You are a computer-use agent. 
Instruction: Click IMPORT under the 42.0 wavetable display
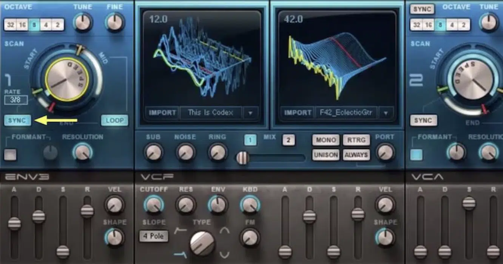point(298,113)
